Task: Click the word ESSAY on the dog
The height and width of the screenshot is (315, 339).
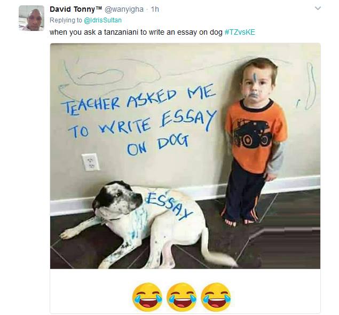Action: (x=168, y=206)
